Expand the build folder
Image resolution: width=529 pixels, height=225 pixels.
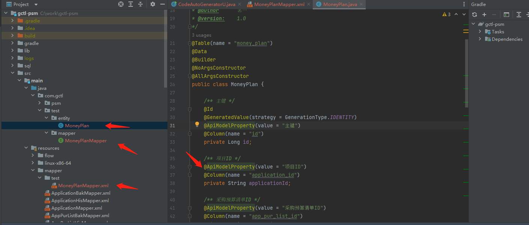pyautogui.click(x=13, y=36)
